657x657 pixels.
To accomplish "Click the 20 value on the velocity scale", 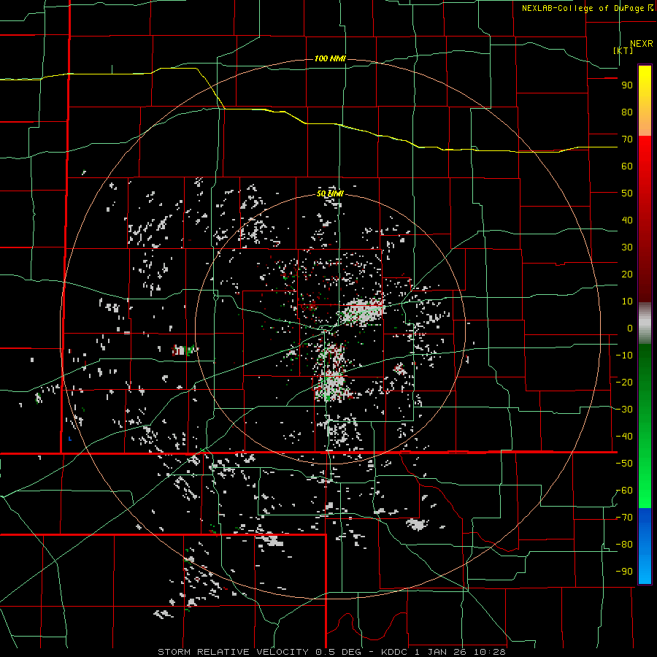I will (x=627, y=274).
